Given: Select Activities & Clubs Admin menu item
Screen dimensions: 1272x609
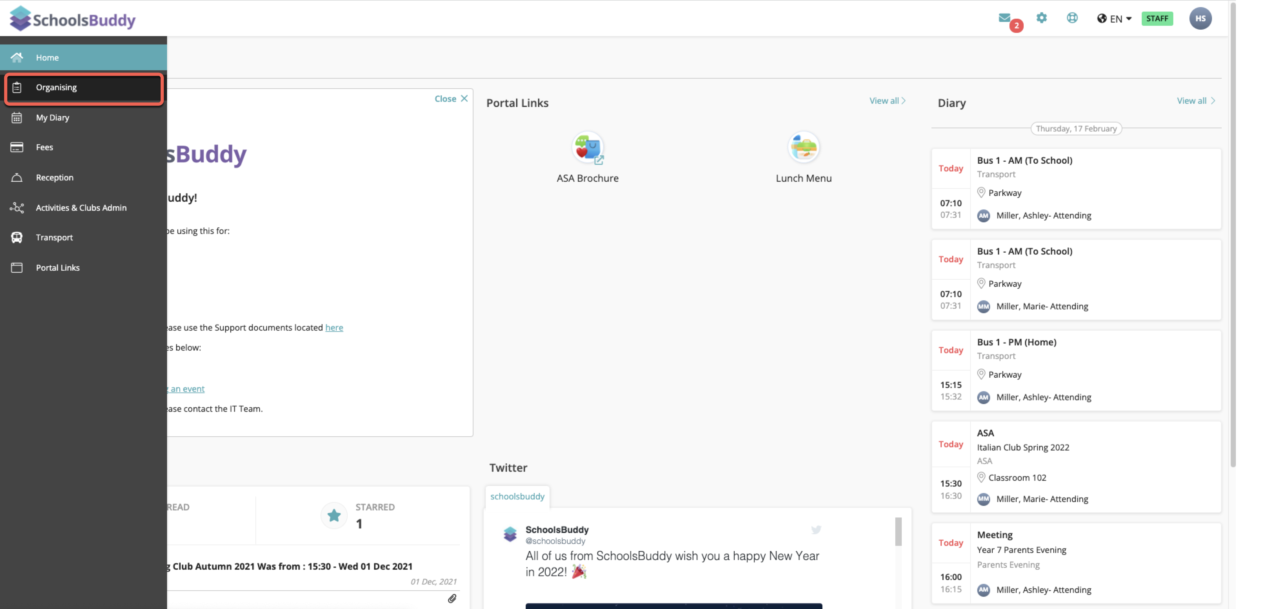Looking at the screenshot, I should click(81, 208).
